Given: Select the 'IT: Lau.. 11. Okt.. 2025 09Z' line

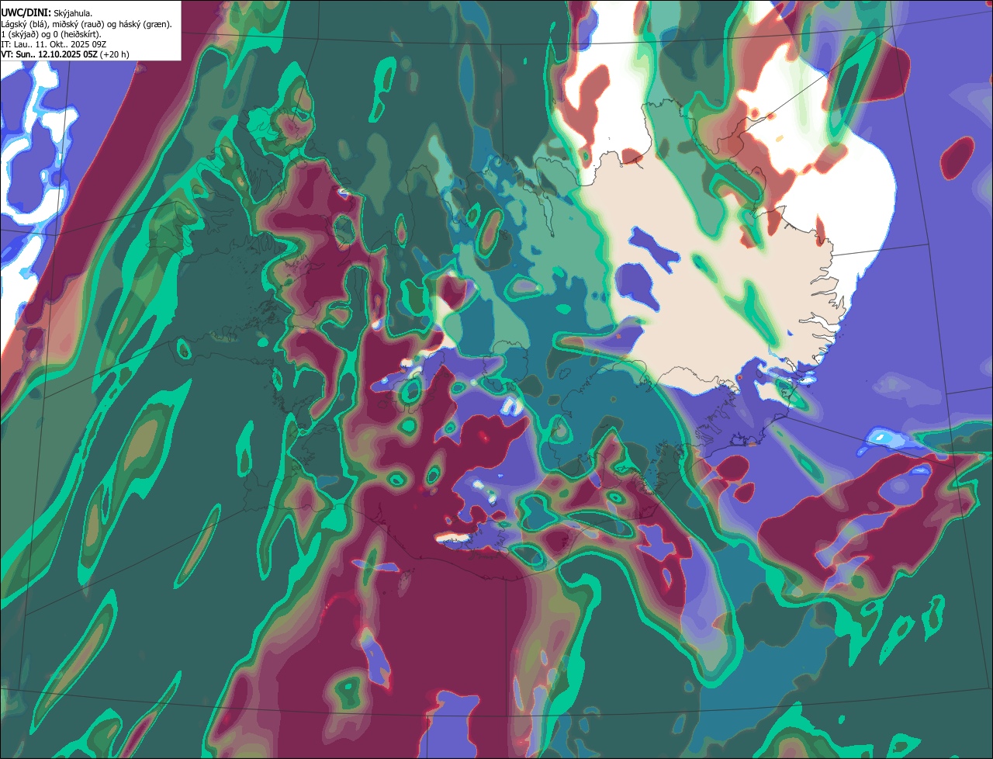Looking at the screenshot, I should coord(54,44).
